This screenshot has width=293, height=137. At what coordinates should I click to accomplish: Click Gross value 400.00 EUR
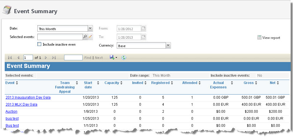pos(251,105)
